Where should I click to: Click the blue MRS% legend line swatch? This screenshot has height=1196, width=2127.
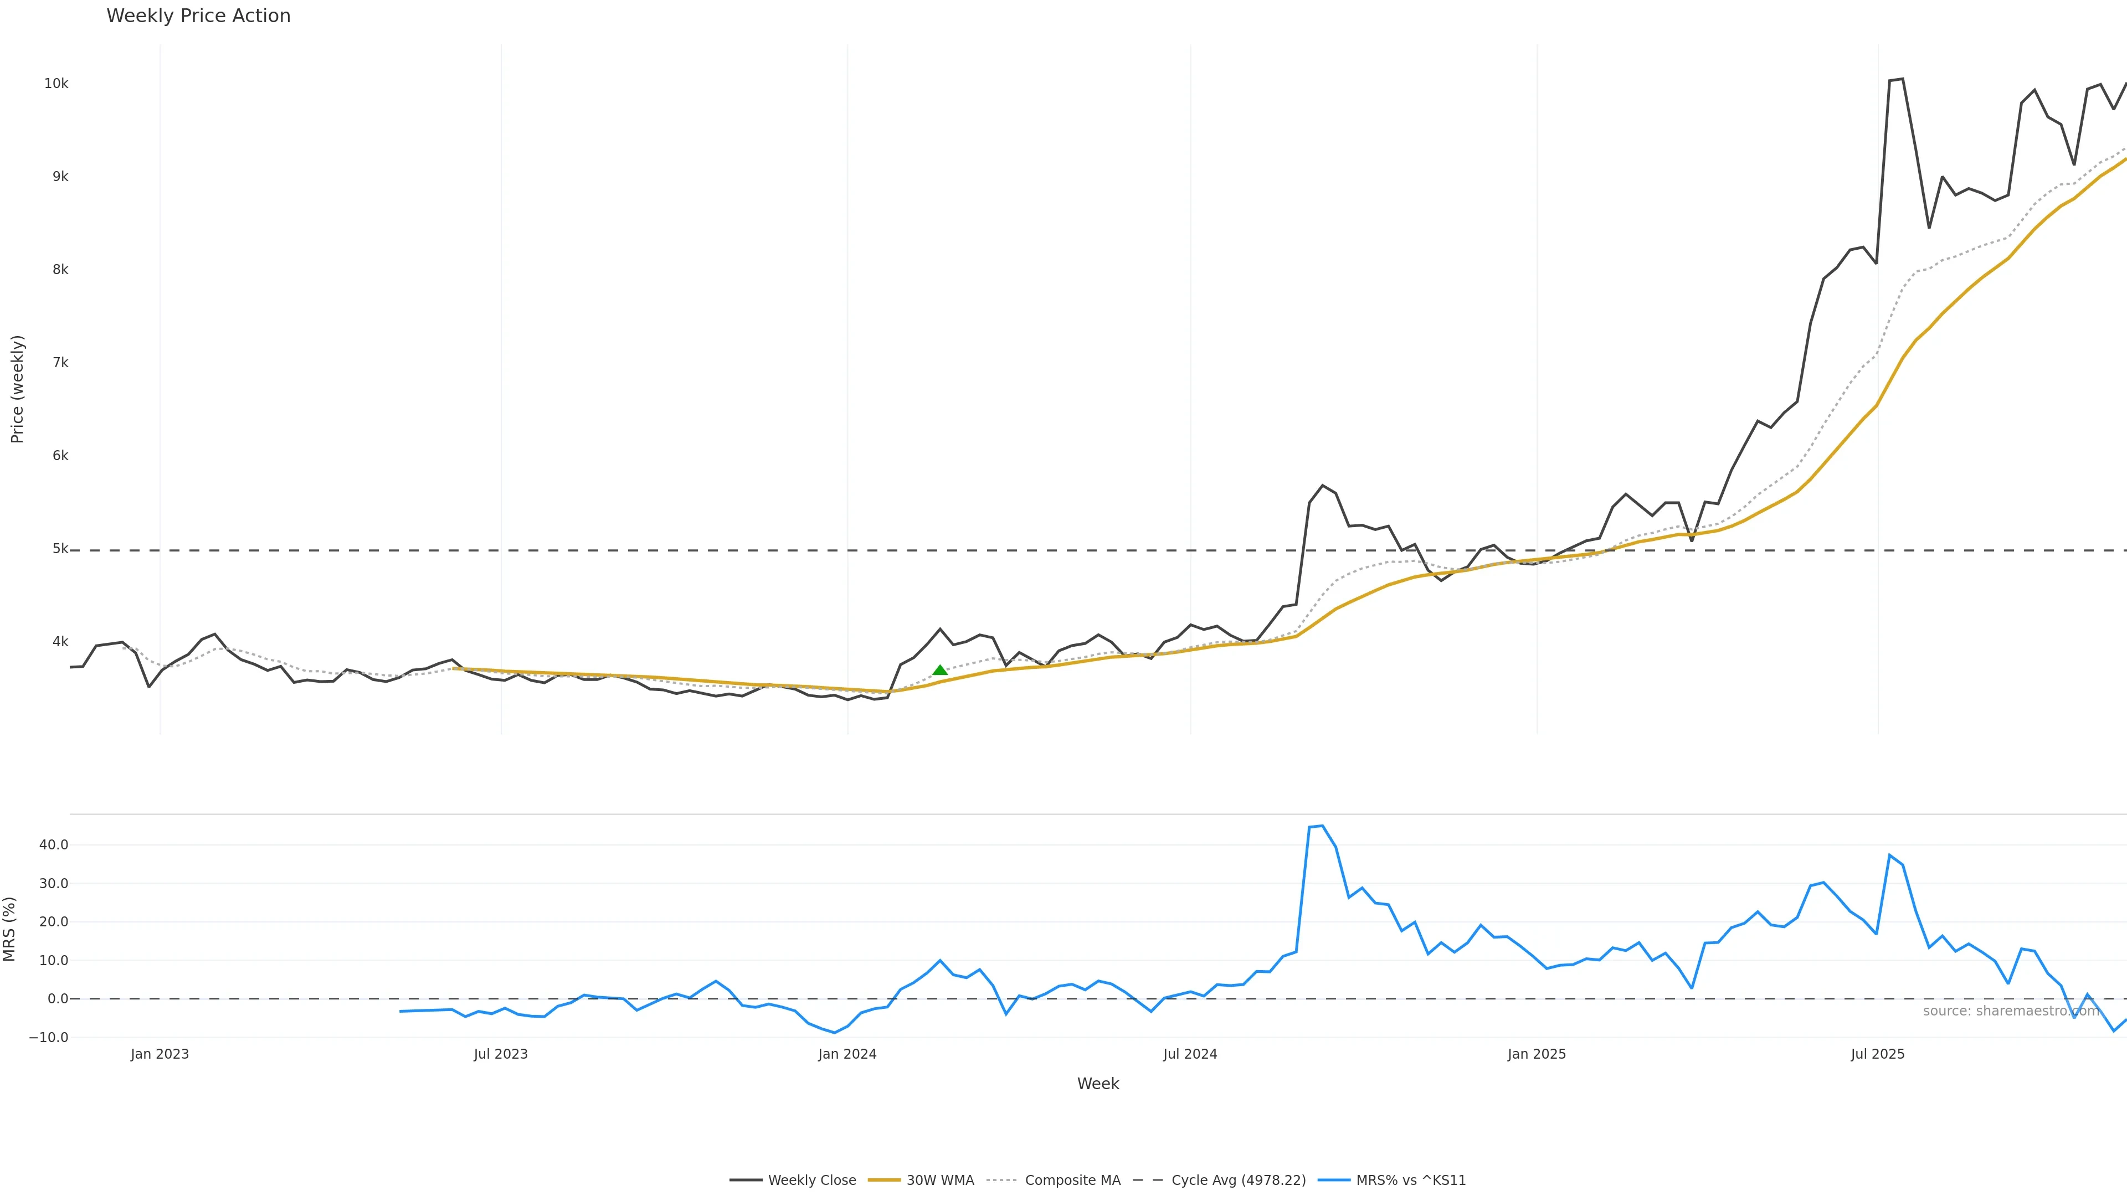click(x=1333, y=1180)
